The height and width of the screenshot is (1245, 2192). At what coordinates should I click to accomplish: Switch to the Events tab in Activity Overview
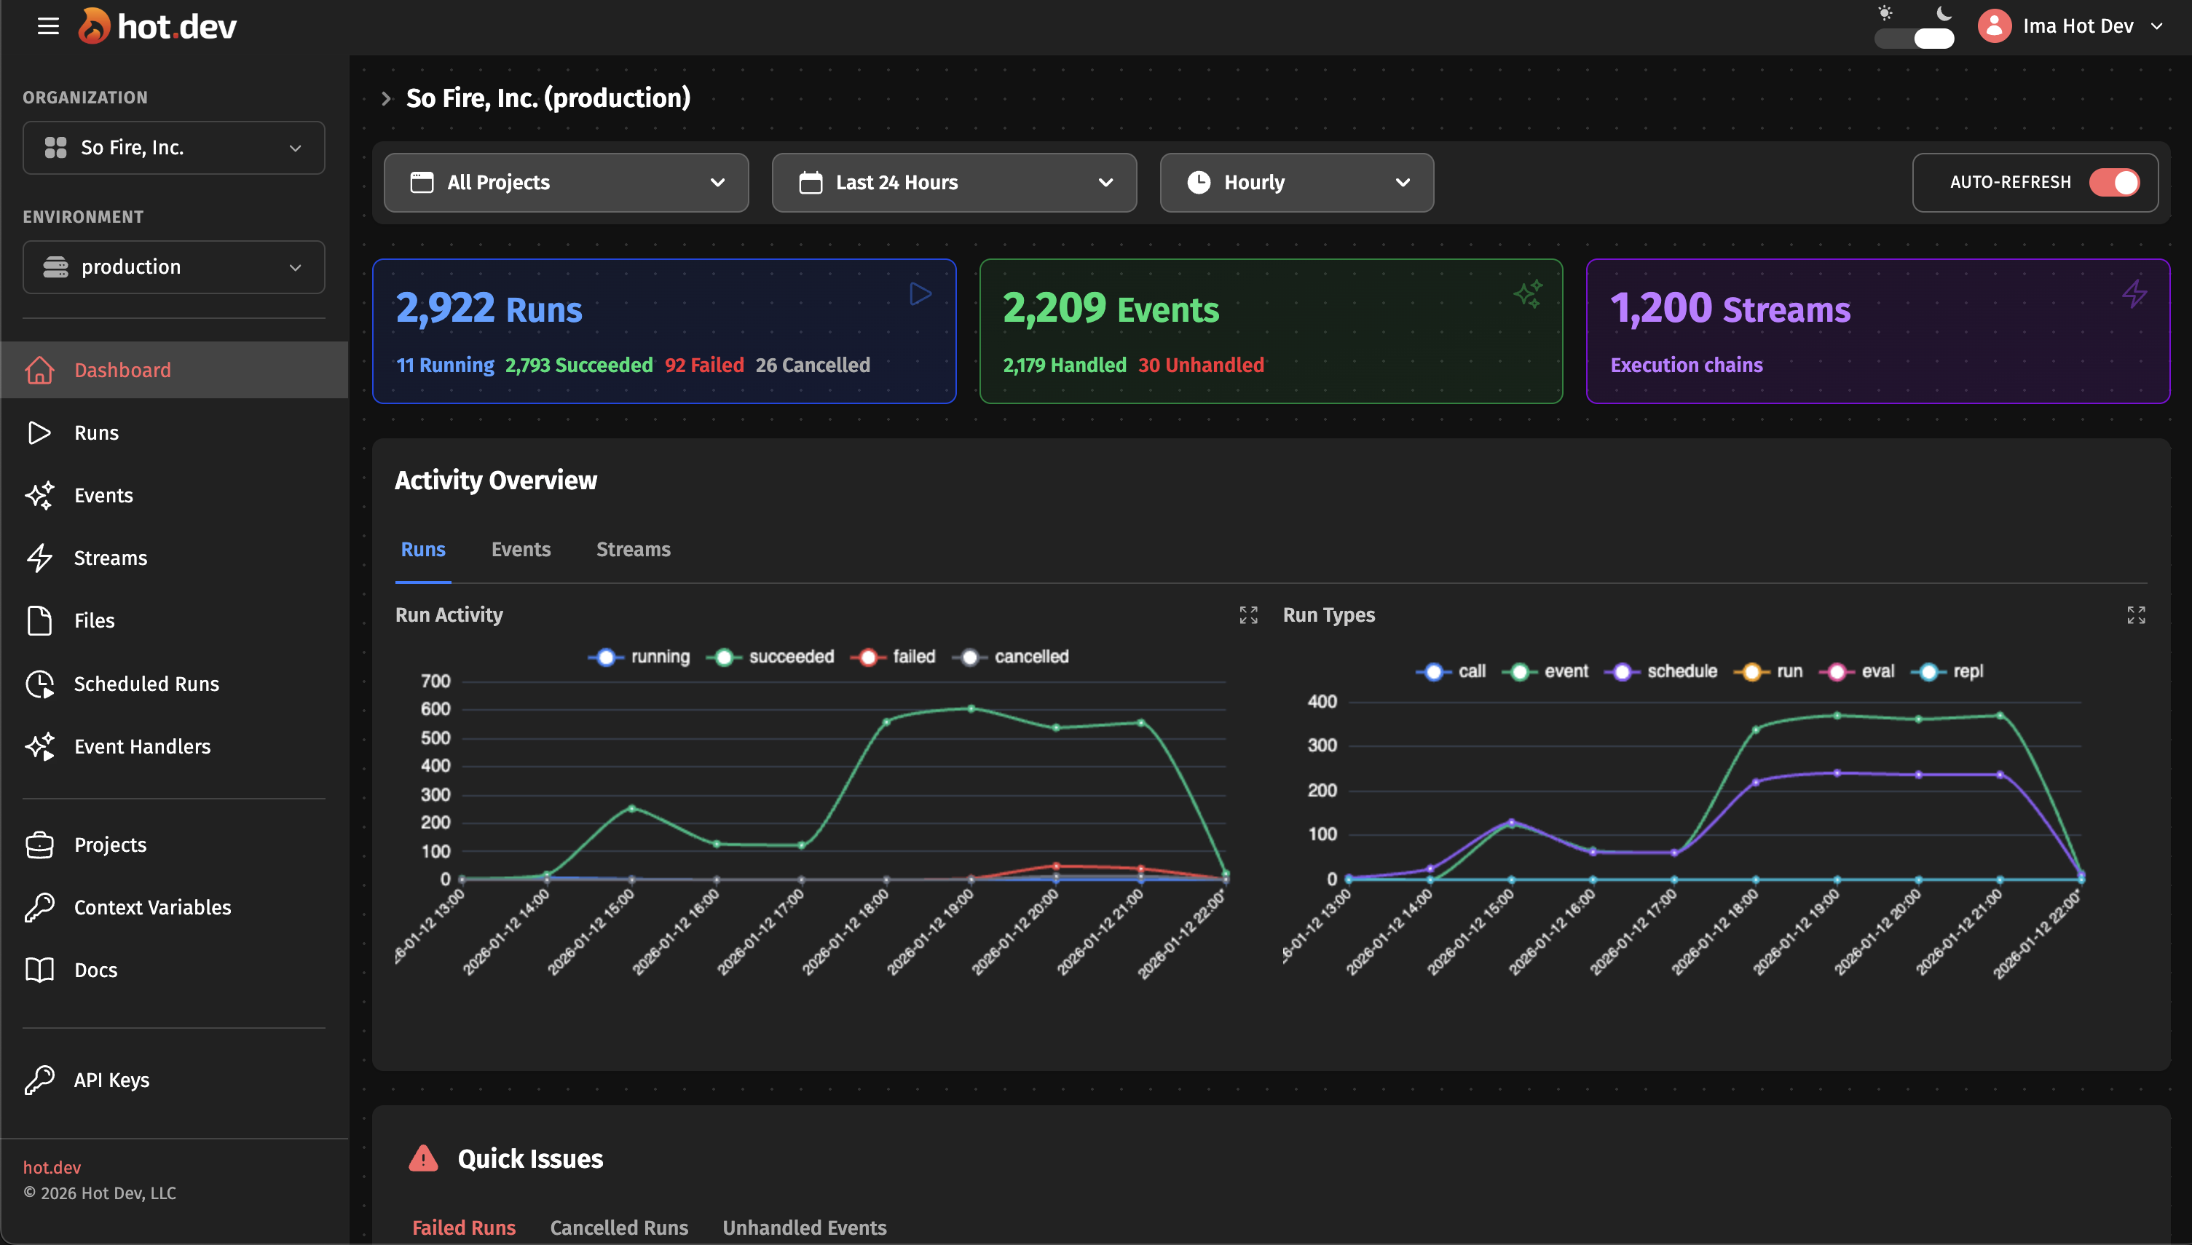(520, 549)
